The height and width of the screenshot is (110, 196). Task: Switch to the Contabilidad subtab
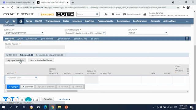point(47,39)
